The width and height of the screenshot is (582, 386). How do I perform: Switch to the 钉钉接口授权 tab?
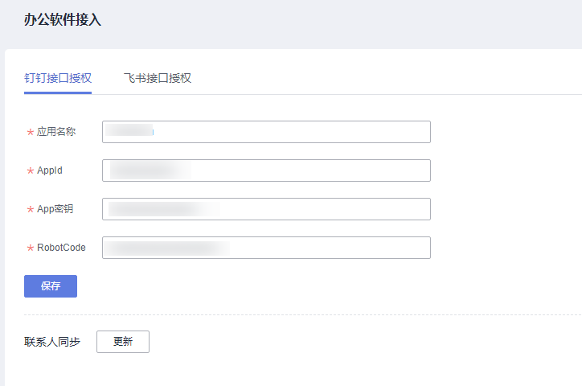(x=58, y=78)
